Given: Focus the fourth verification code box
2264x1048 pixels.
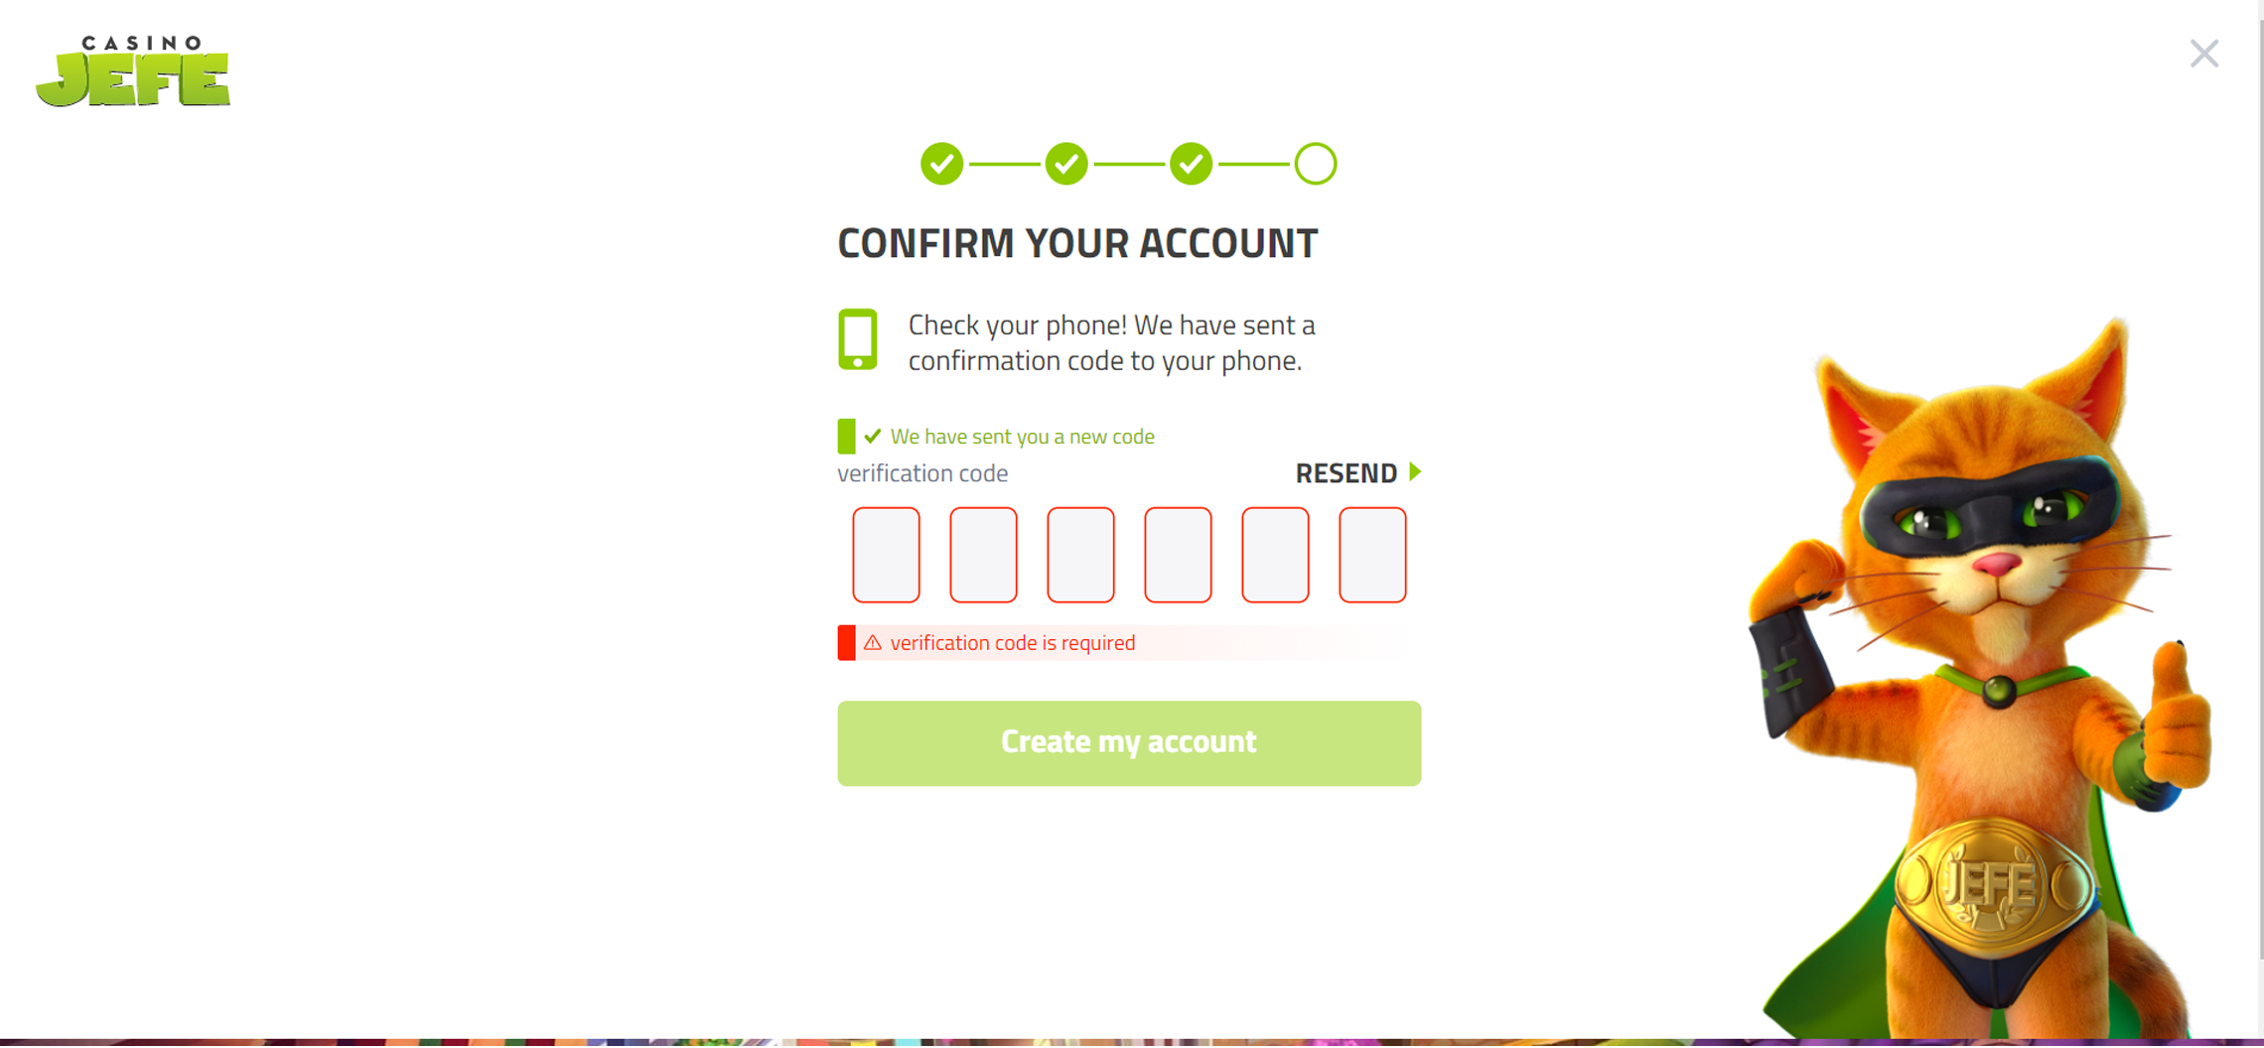Looking at the screenshot, I should [x=1178, y=555].
